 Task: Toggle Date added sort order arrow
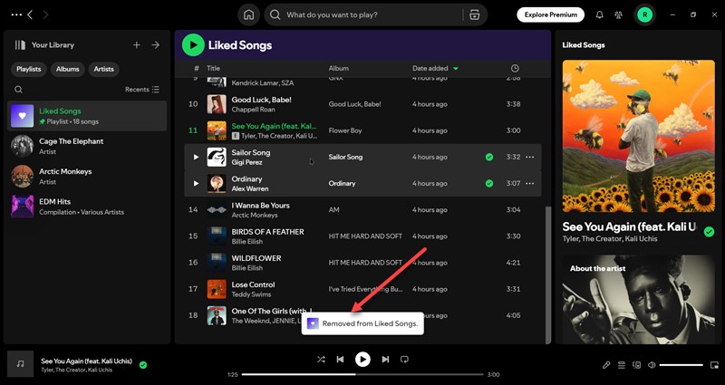click(x=456, y=69)
